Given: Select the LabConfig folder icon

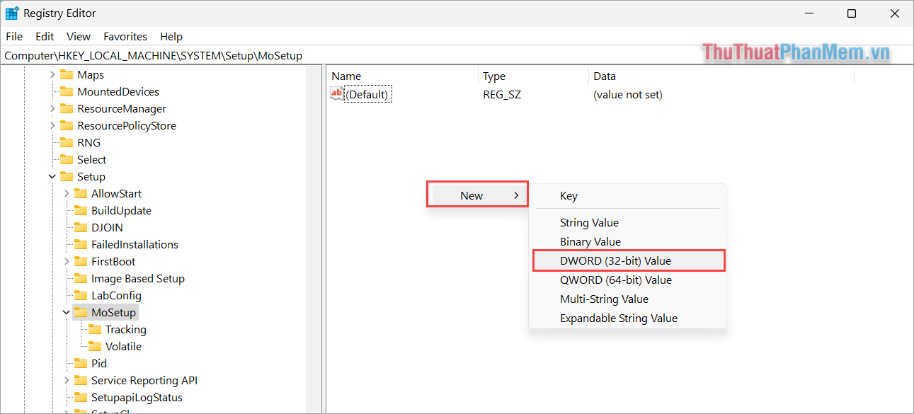Looking at the screenshot, I should [x=82, y=295].
